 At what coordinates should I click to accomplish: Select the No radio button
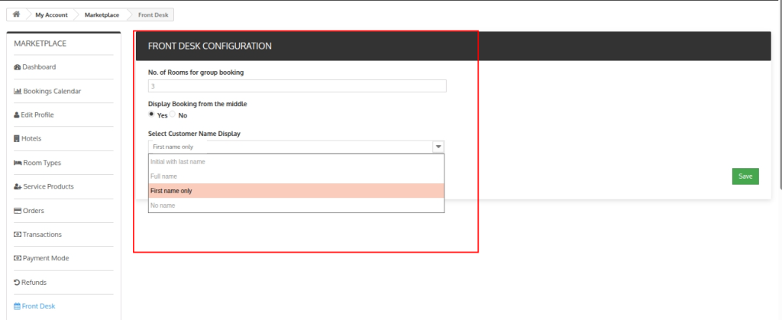pos(173,114)
